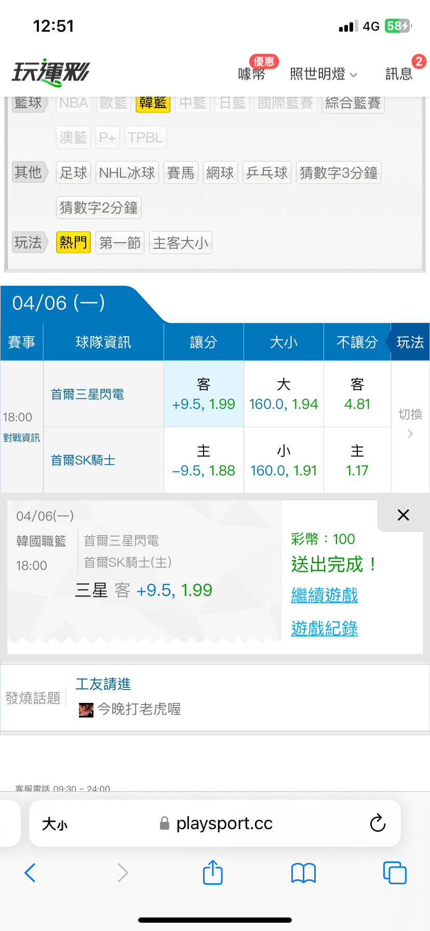Reload the page with the refresh icon
Image resolution: width=430 pixels, height=931 pixels.
[378, 823]
